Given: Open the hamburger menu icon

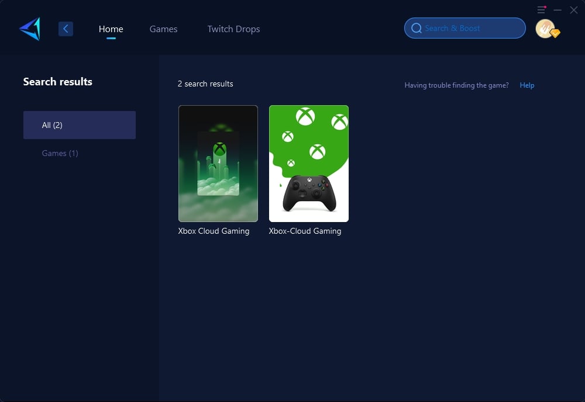Looking at the screenshot, I should click(541, 10).
